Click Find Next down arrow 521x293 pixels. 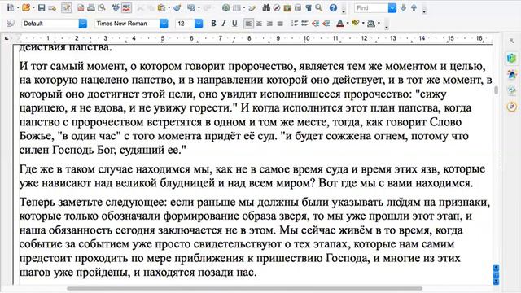coord(404,7)
